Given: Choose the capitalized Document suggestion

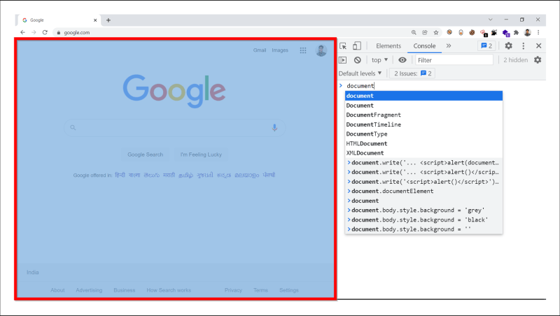Looking at the screenshot, I should (x=423, y=105).
